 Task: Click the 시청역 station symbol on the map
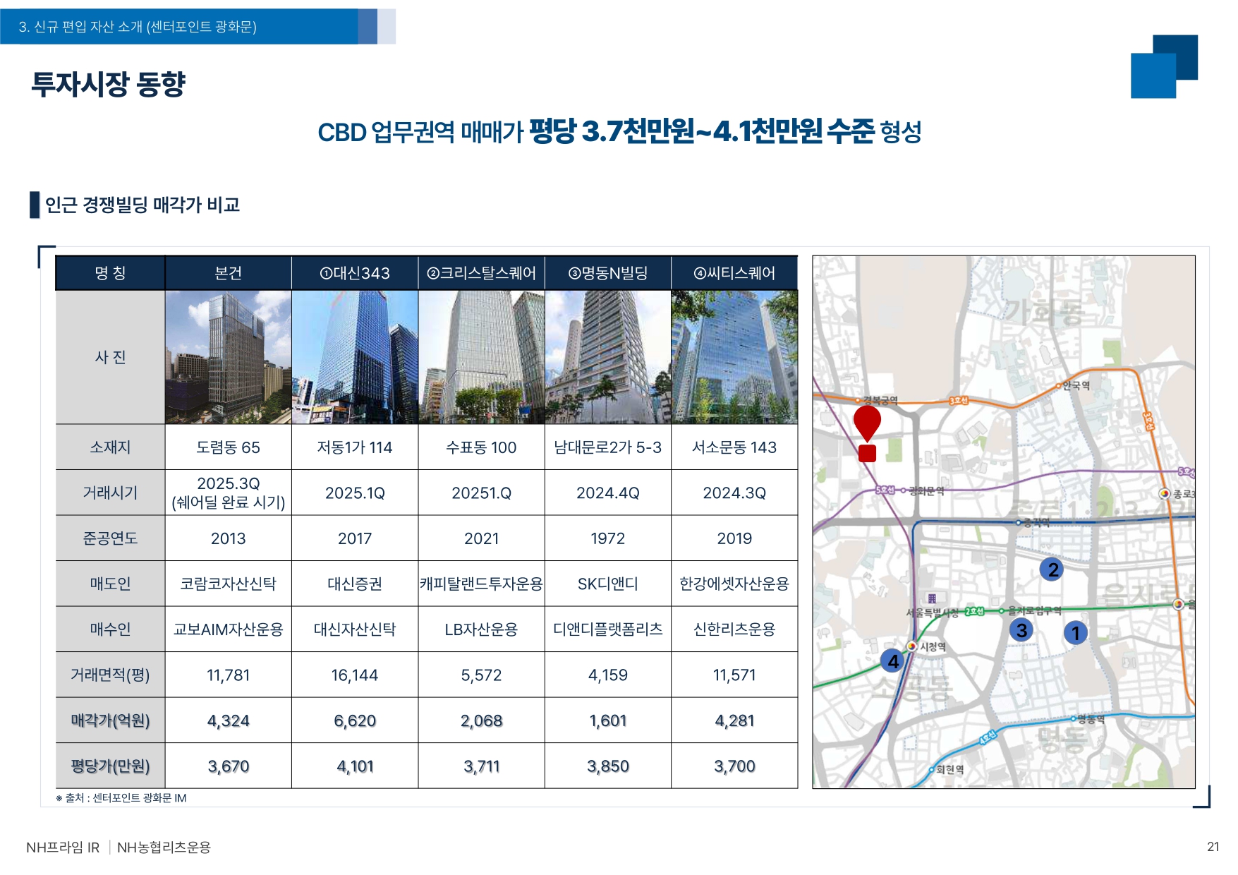(911, 646)
